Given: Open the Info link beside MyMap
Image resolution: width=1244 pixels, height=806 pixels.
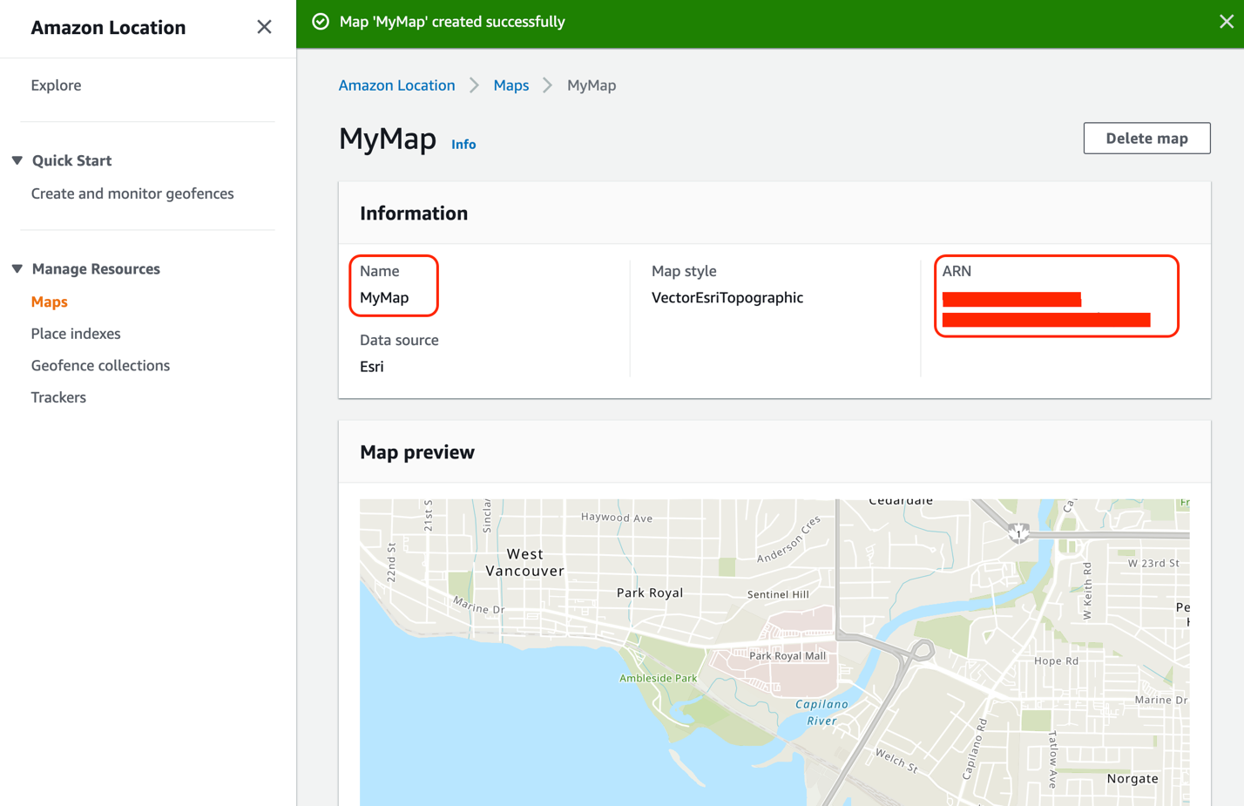Looking at the screenshot, I should pyautogui.click(x=463, y=145).
